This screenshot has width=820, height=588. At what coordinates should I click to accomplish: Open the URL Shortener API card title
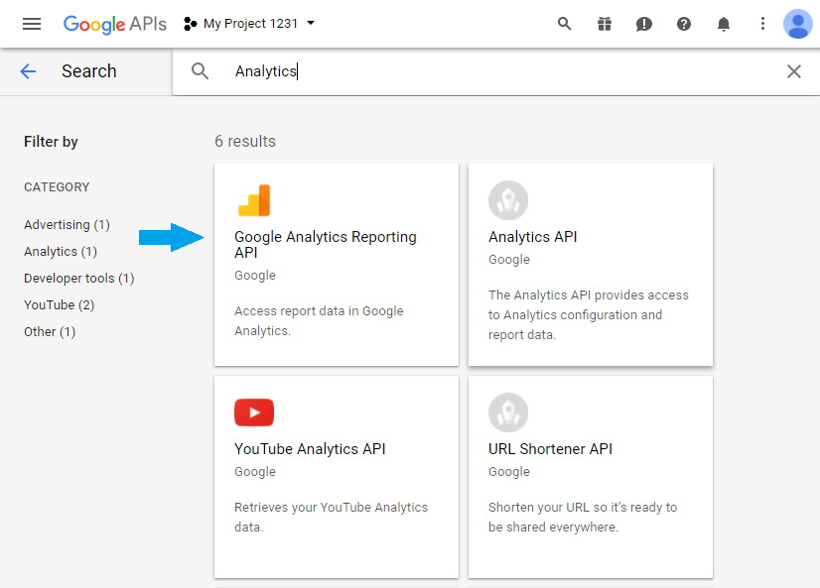[550, 449]
